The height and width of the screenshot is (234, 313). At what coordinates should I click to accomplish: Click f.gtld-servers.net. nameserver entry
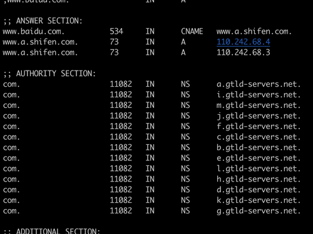coord(259,127)
